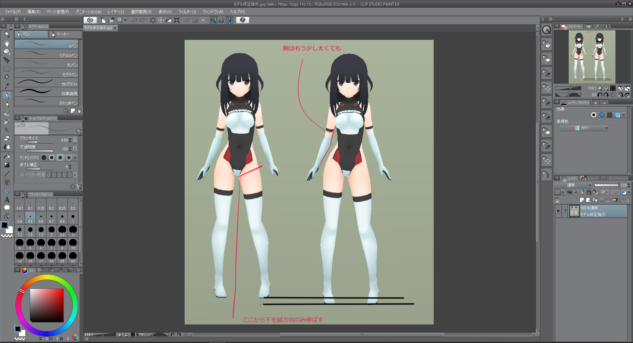Expand the anti-aliasing options arrow
Screen dimensions: 633x343
75,158
